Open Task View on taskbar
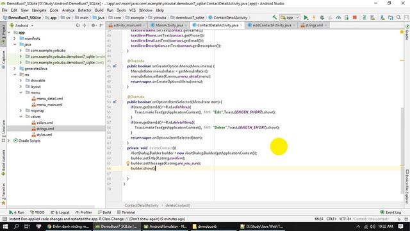The image size is (410, 231). pos(27,227)
